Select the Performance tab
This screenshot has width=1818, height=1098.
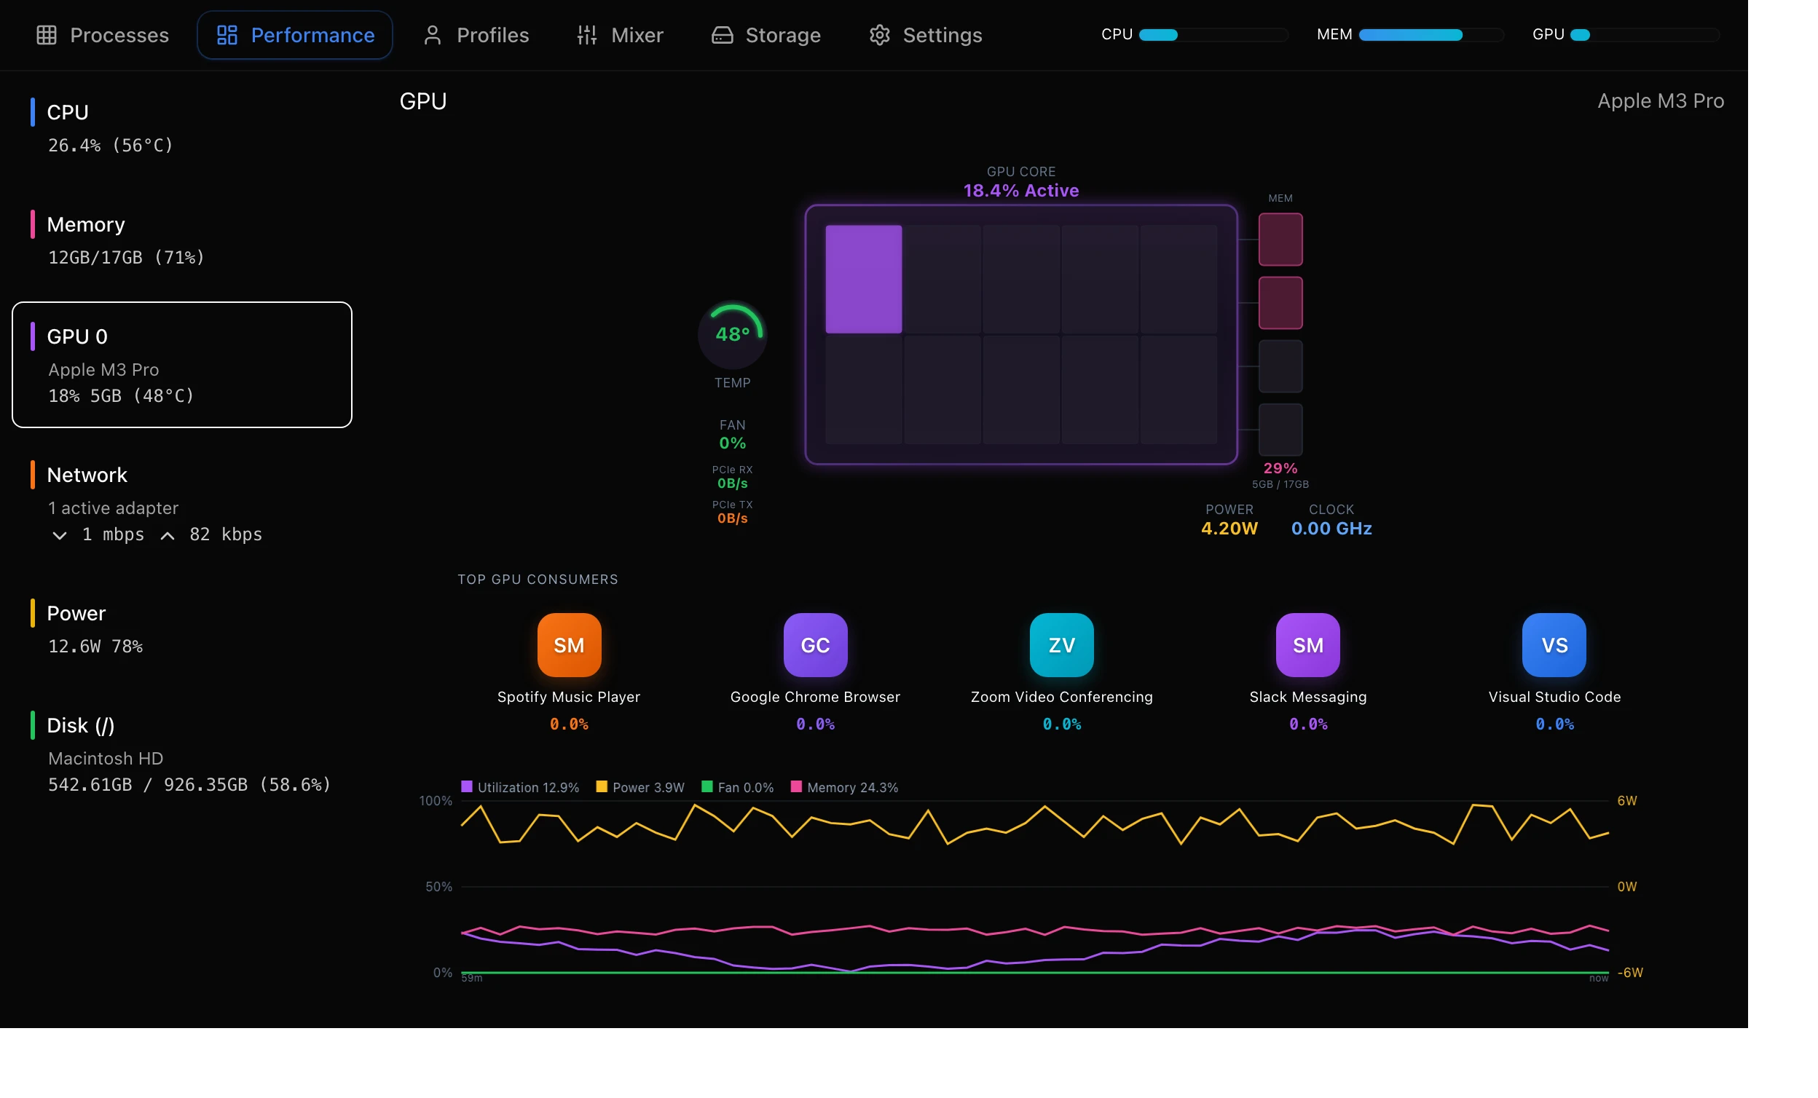point(295,35)
